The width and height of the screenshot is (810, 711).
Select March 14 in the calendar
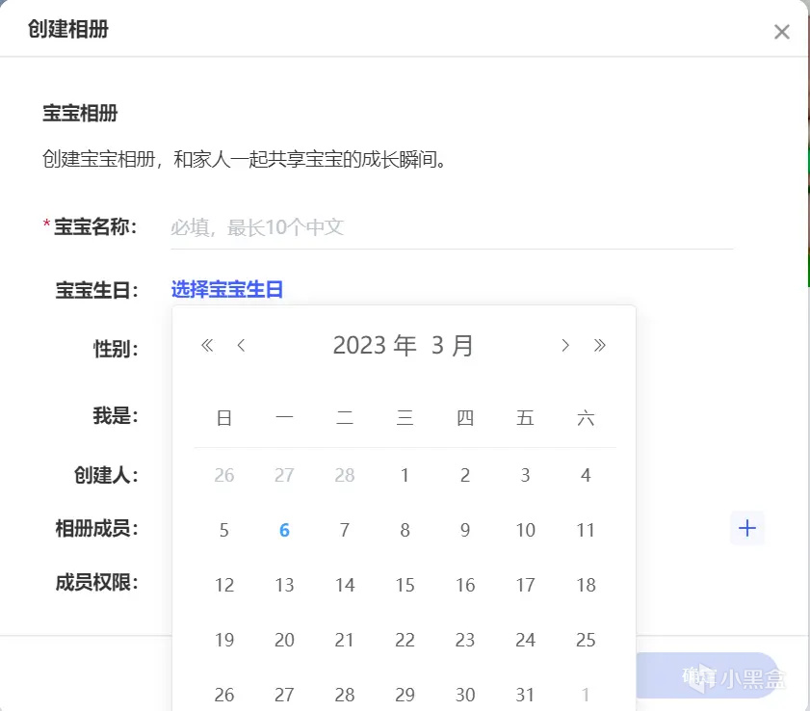(x=345, y=585)
